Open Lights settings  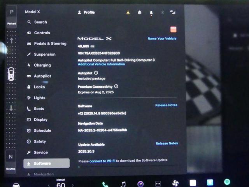pos(36,98)
